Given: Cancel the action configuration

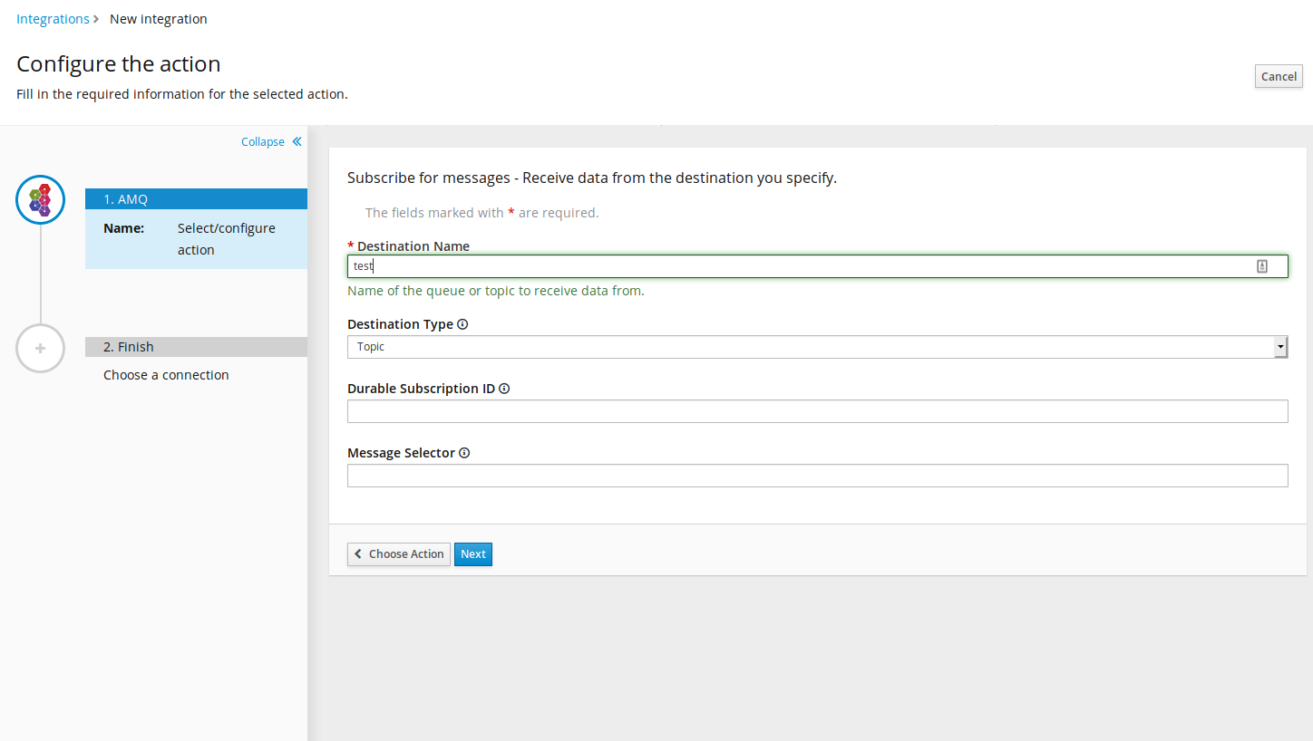Looking at the screenshot, I should pos(1279,76).
